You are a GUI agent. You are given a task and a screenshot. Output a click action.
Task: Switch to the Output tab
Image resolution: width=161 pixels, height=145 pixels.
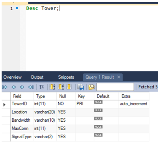tap(37, 77)
